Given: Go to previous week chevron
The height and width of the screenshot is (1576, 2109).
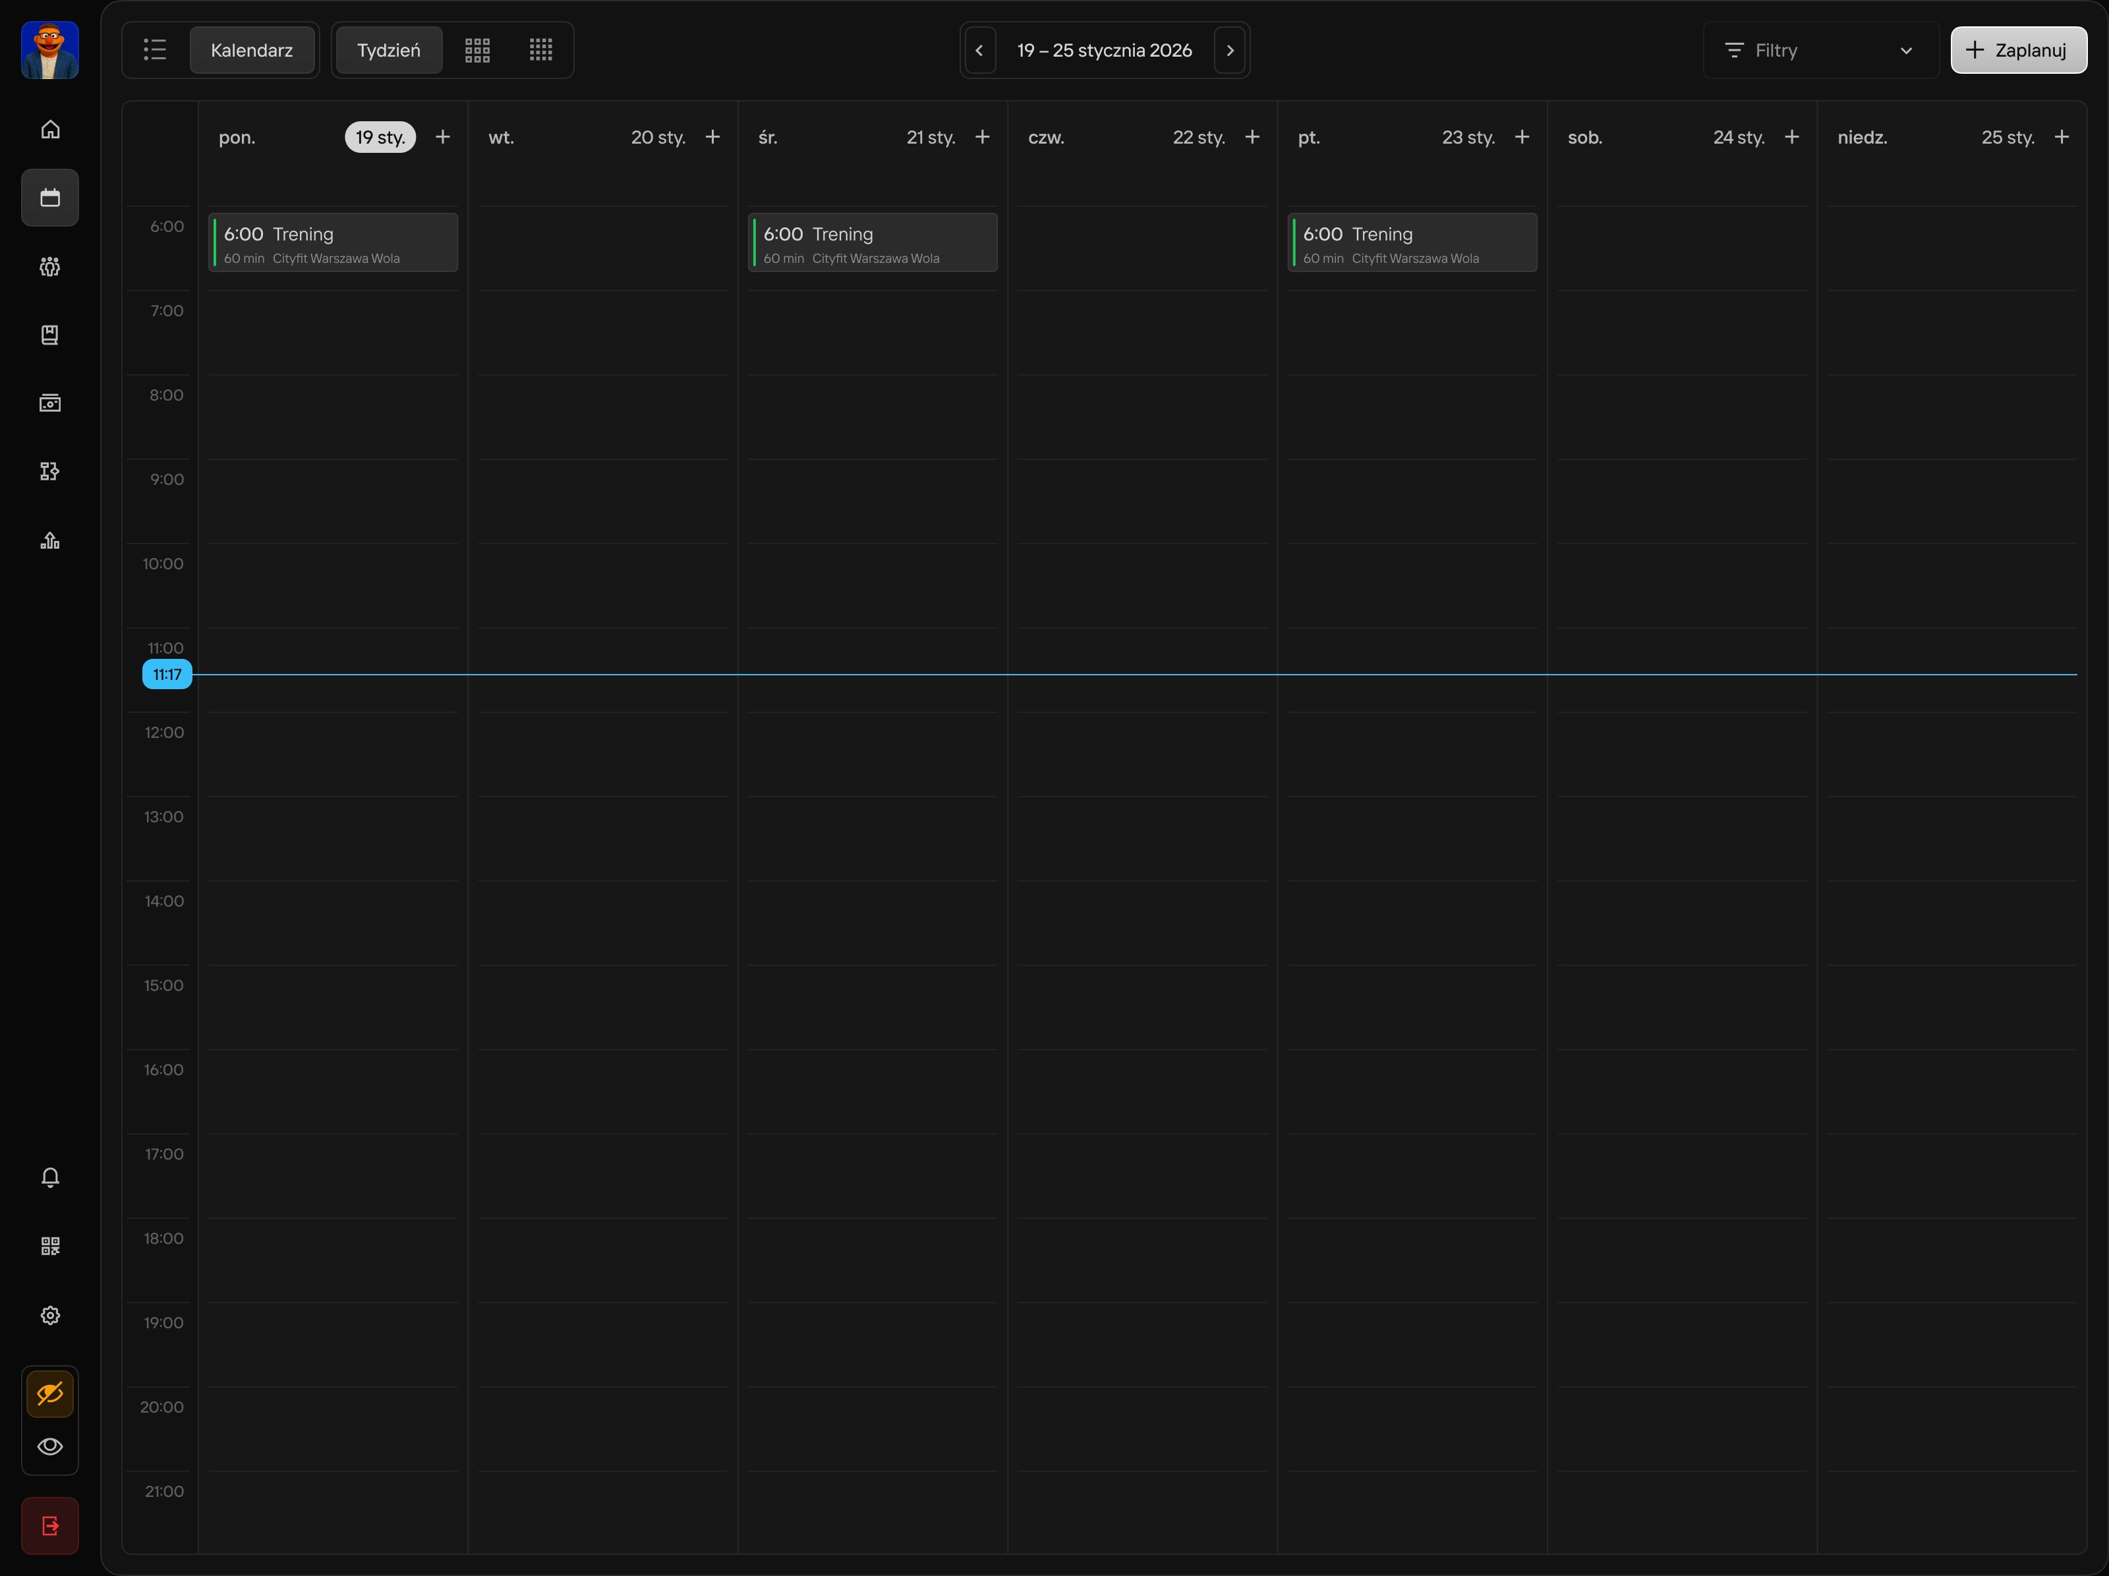Looking at the screenshot, I should click(979, 51).
